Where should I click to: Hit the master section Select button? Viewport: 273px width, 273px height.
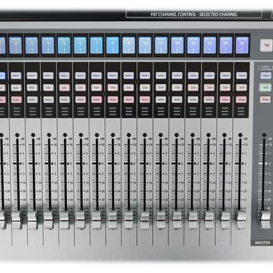click(x=265, y=75)
